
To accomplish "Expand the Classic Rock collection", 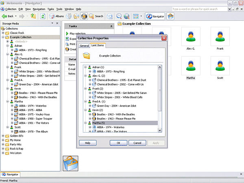I will tap(3, 33).
